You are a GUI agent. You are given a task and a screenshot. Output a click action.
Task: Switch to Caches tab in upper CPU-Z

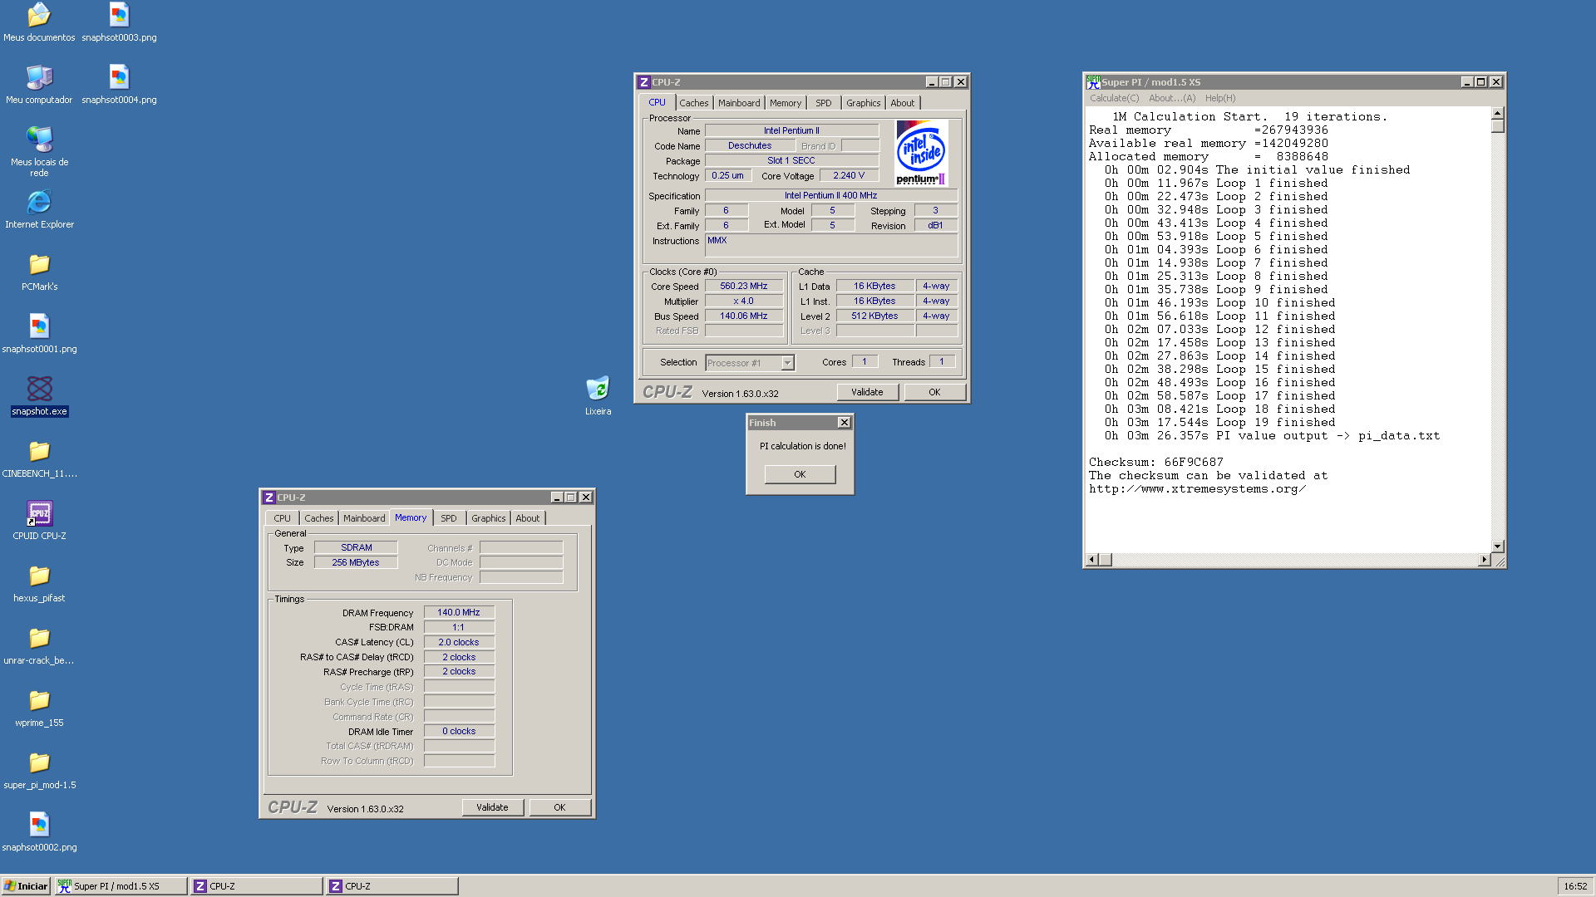click(693, 103)
